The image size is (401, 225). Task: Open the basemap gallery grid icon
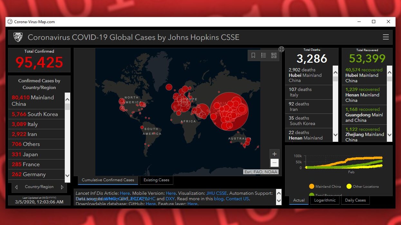point(274,56)
